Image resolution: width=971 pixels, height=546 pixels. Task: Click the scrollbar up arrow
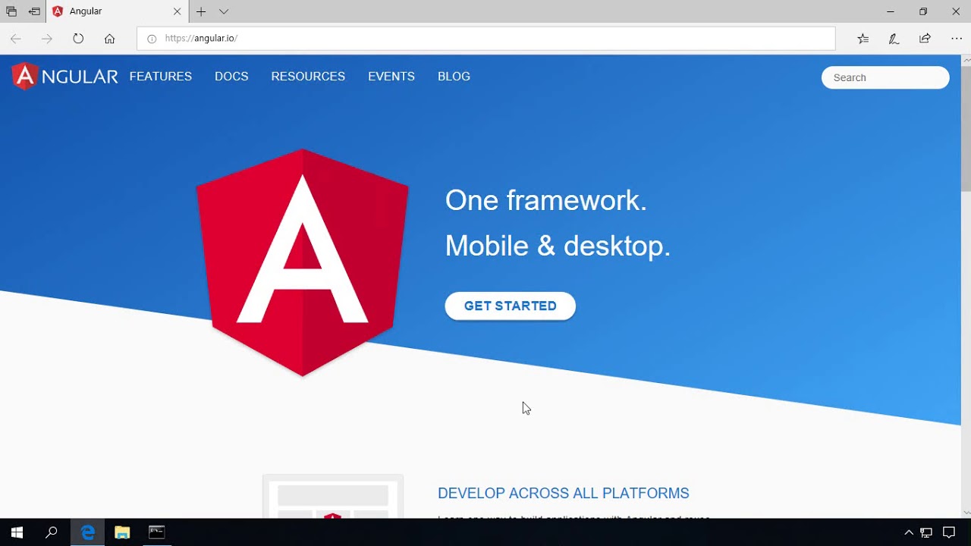pyautogui.click(x=966, y=60)
